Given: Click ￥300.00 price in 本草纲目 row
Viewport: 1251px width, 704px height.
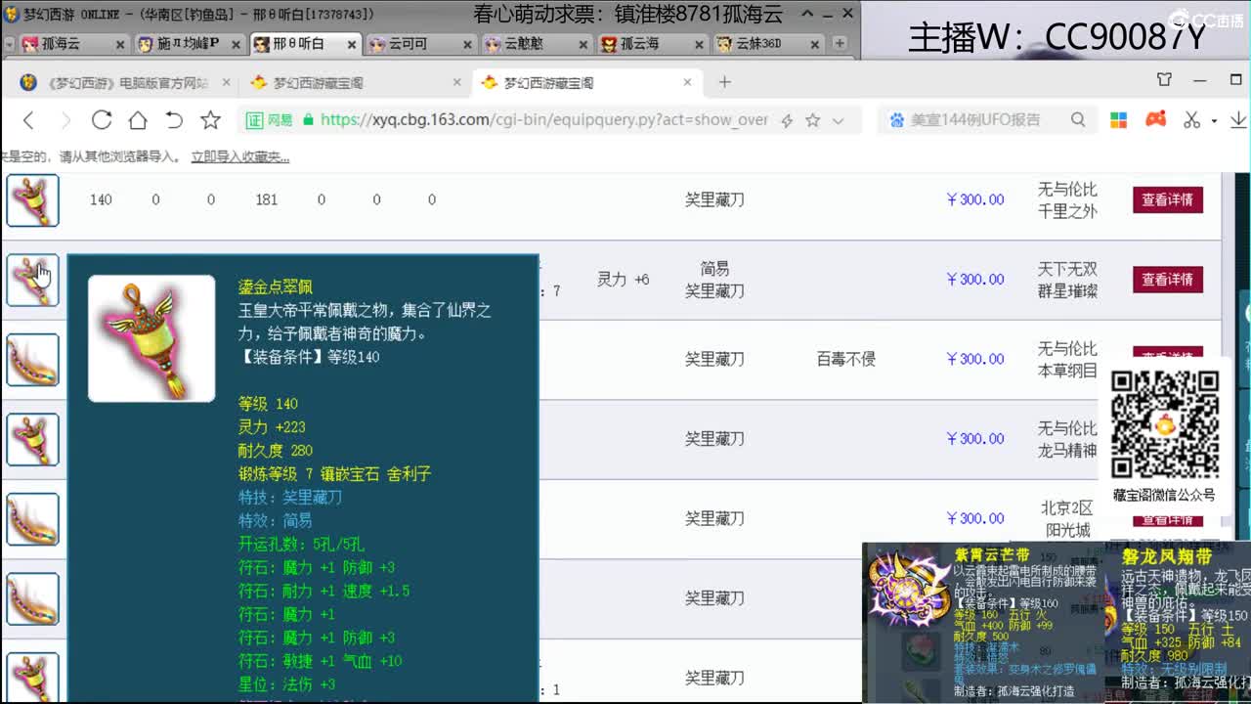Looking at the screenshot, I should point(975,359).
